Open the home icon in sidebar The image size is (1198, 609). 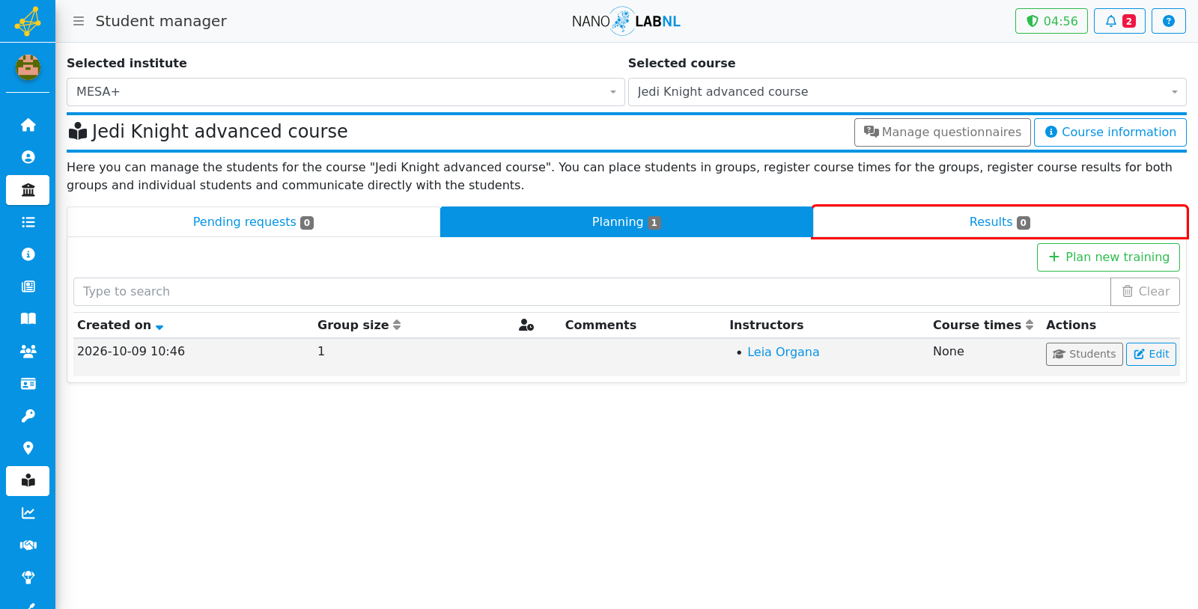point(28,125)
